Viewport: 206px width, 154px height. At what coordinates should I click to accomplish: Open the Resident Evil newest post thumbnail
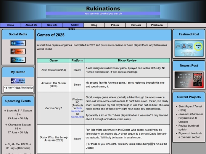(189, 79)
